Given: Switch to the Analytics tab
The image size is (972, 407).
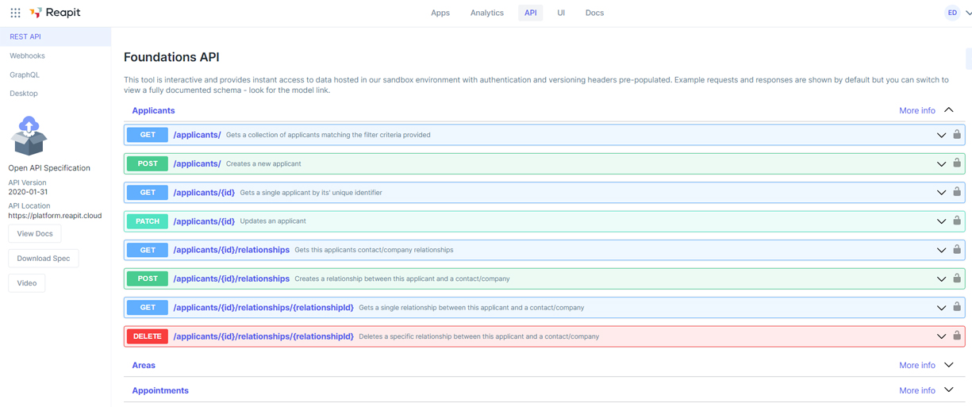Looking at the screenshot, I should (x=486, y=13).
